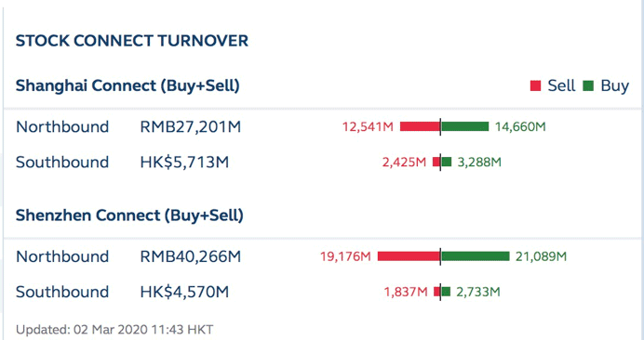Click Northbound label beside RMB27,201M
Screen dimensions: 644x340
[62, 126]
